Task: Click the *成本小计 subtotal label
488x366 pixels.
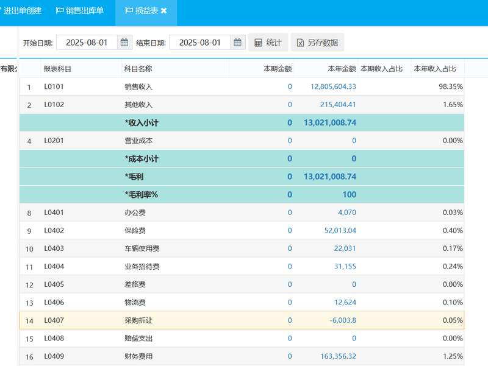Action: point(142,159)
